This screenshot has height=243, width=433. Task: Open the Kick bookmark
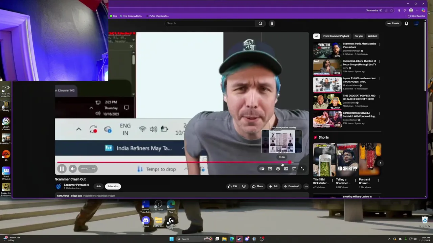113,16
